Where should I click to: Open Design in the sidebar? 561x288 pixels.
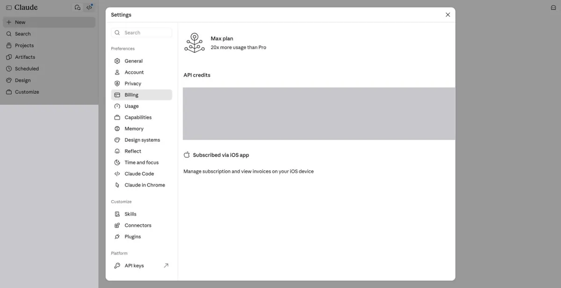coord(49,80)
